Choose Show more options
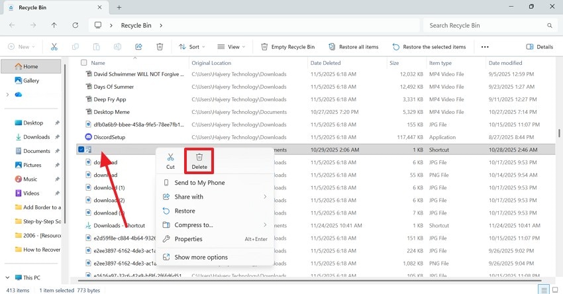The image size is (563, 294). [215, 257]
